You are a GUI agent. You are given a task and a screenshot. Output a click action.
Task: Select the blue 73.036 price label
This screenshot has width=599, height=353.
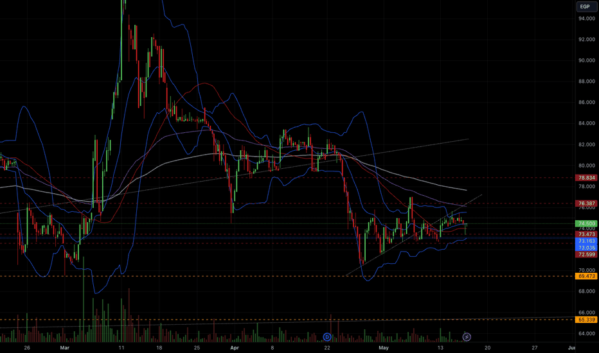pos(586,248)
